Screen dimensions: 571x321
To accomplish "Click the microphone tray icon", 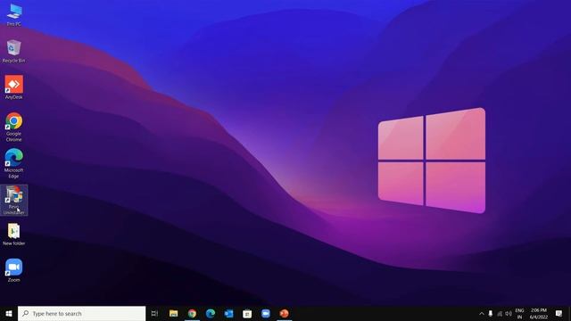I will tap(491, 313).
